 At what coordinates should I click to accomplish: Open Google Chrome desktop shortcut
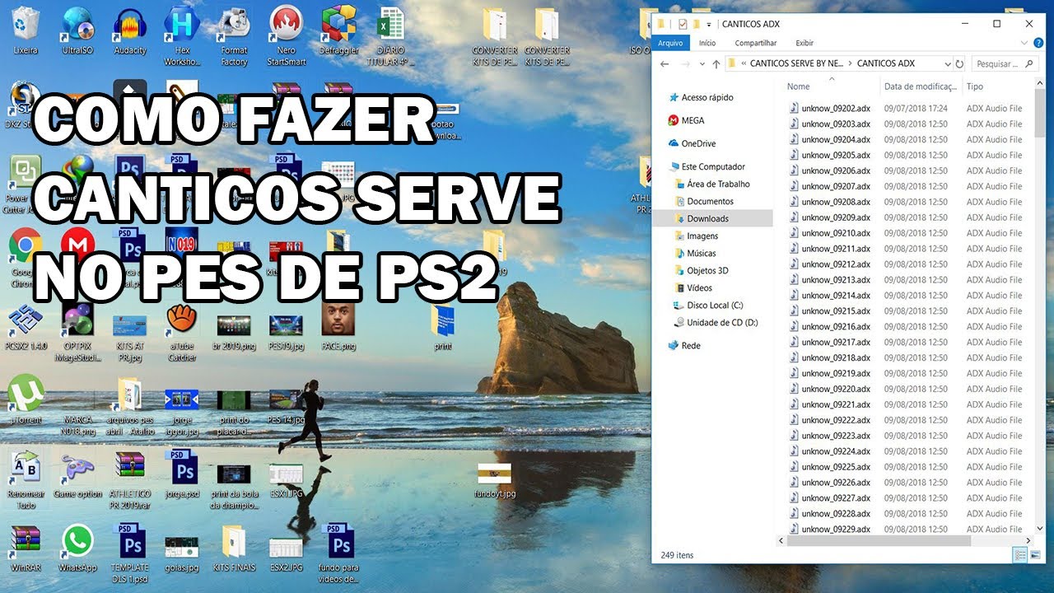26,259
